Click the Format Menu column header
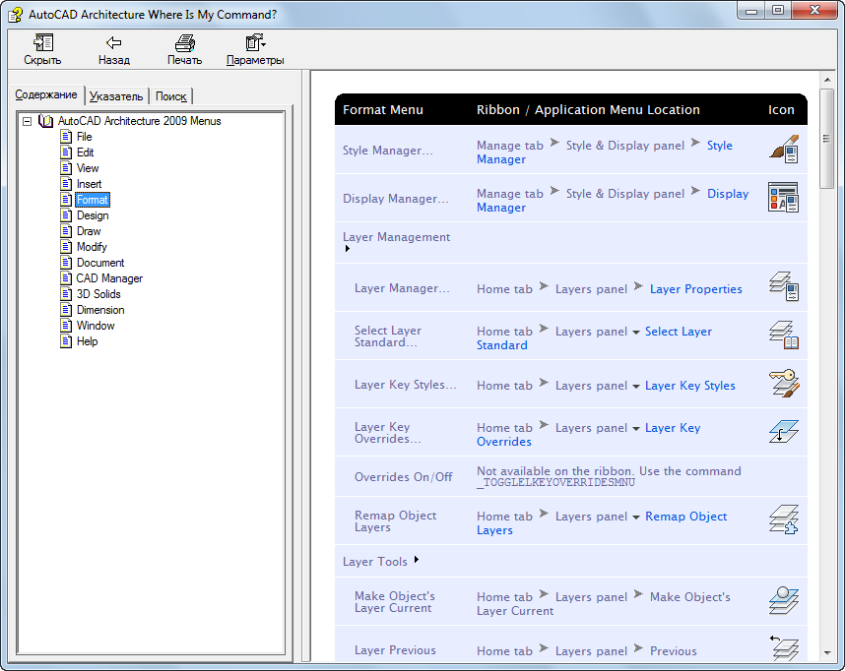845x671 pixels. tap(383, 110)
